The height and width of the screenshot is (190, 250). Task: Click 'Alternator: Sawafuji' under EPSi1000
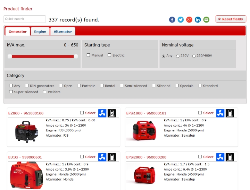point(179,135)
